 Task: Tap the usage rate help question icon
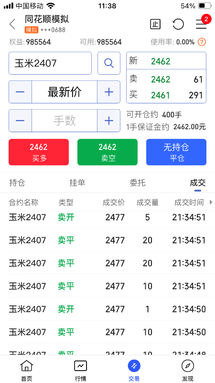[x=202, y=42]
